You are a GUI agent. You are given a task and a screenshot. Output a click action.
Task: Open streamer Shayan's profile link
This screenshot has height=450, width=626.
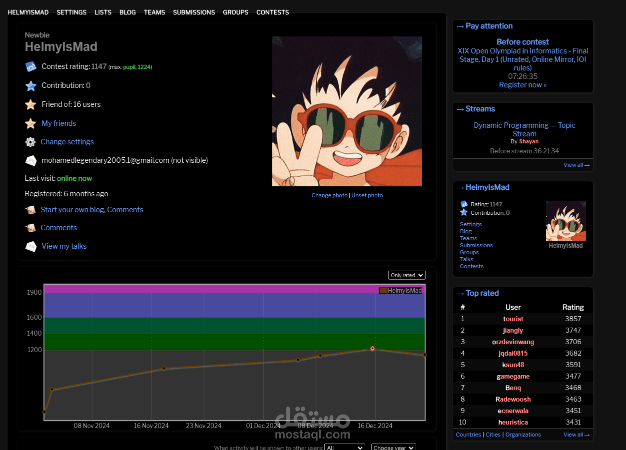[529, 141]
